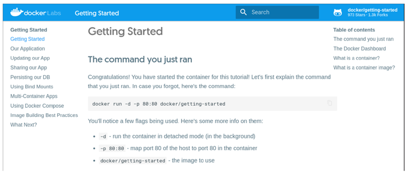Open the Sharing our App page
The image size is (408, 177).
pyautogui.click(x=29, y=68)
